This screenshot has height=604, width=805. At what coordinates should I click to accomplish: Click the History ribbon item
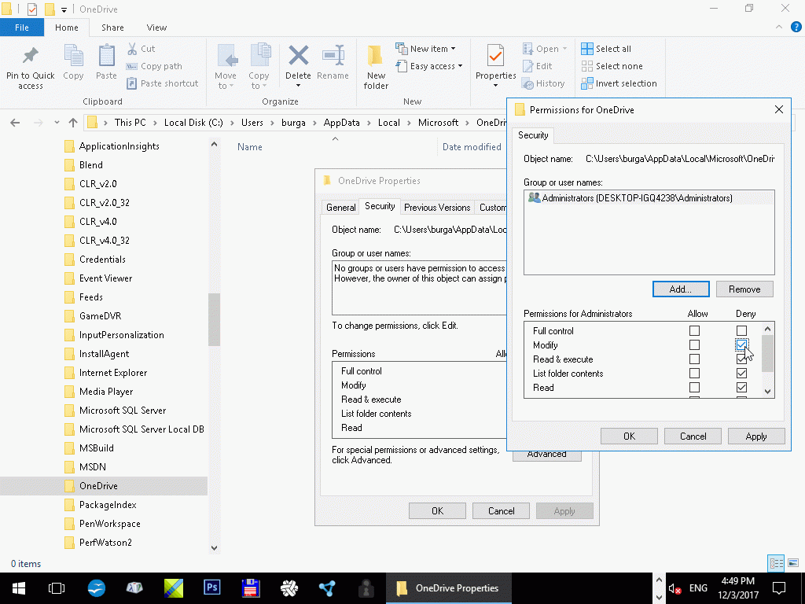(x=543, y=83)
